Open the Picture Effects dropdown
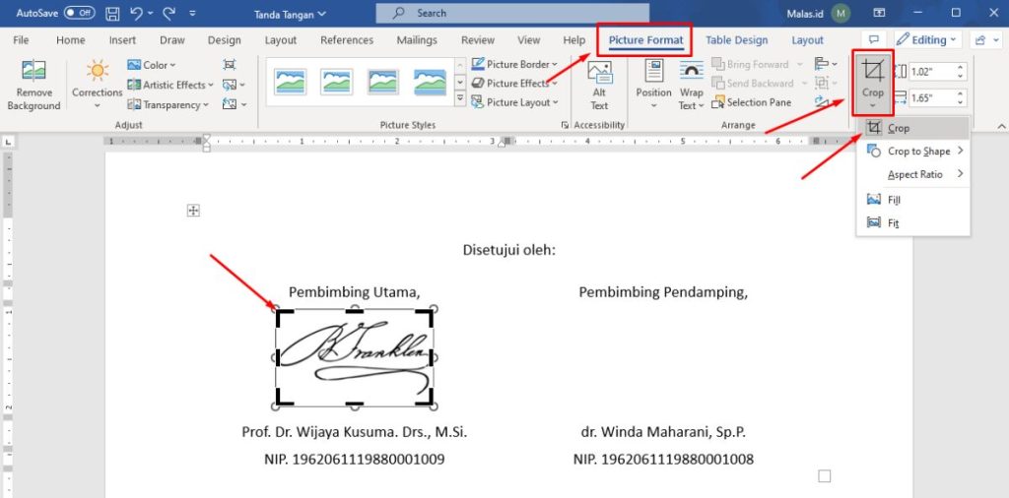 (x=514, y=83)
